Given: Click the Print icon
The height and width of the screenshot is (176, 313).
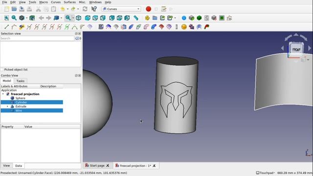Looking at the screenshot, I should pyautogui.click(x=29, y=9).
